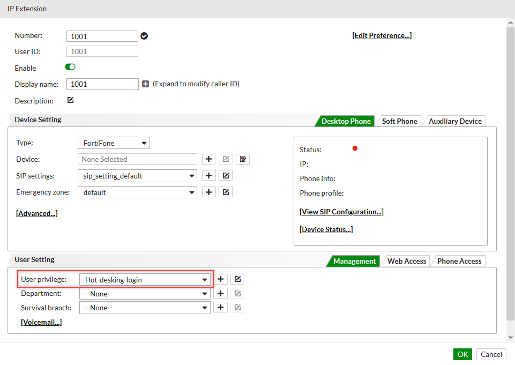Select the Management tab
Viewport: 515px width, 365px height.
tap(354, 261)
